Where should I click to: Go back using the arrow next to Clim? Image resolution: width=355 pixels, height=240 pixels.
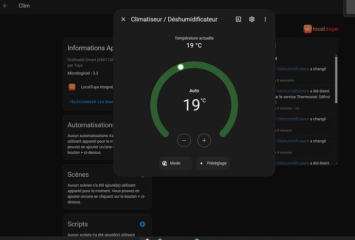5,6
